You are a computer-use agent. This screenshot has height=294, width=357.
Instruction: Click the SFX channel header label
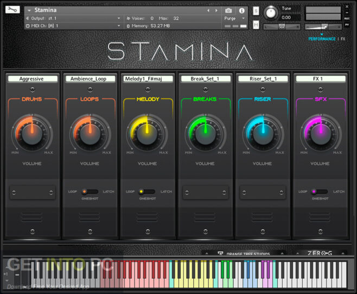tap(321, 99)
